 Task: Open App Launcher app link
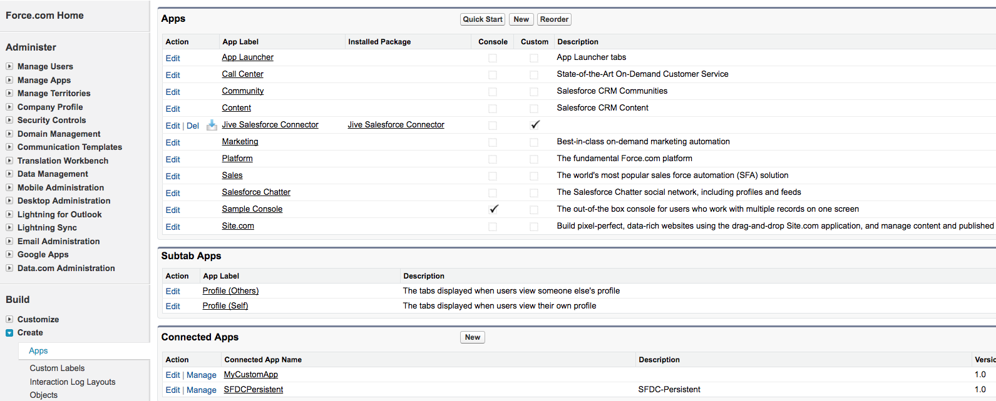pos(248,57)
